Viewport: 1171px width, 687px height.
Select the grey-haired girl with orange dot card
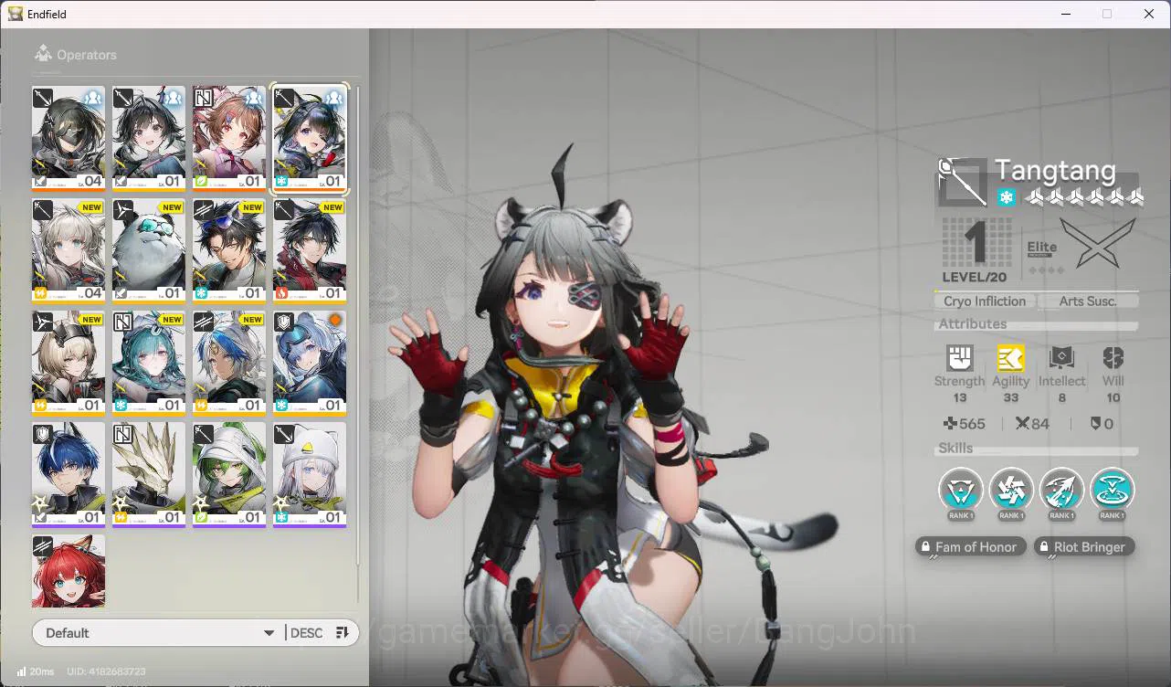tap(310, 364)
